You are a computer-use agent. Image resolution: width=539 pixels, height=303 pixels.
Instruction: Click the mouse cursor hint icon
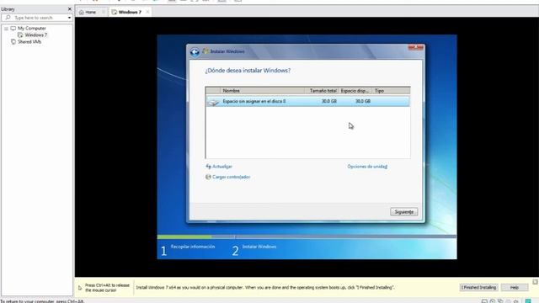80,288
